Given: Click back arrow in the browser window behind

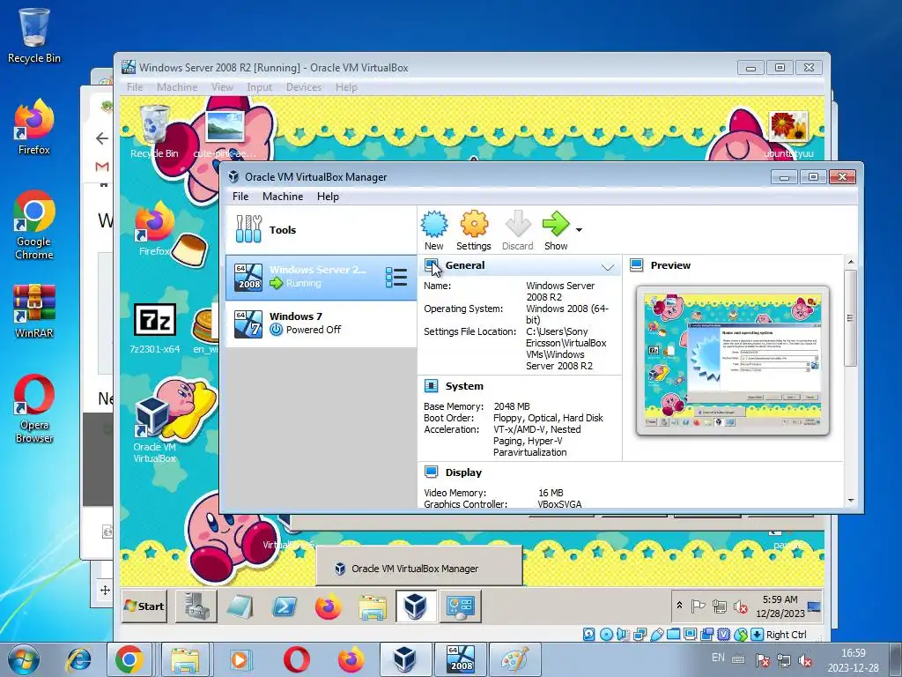Looking at the screenshot, I should [x=102, y=138].
